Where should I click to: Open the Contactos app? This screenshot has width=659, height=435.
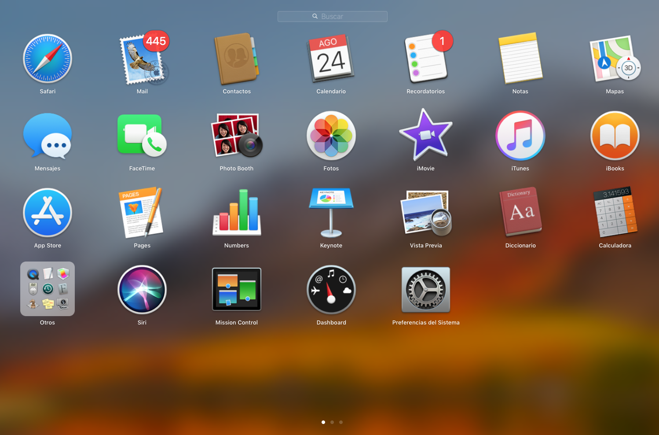(237, 59)
